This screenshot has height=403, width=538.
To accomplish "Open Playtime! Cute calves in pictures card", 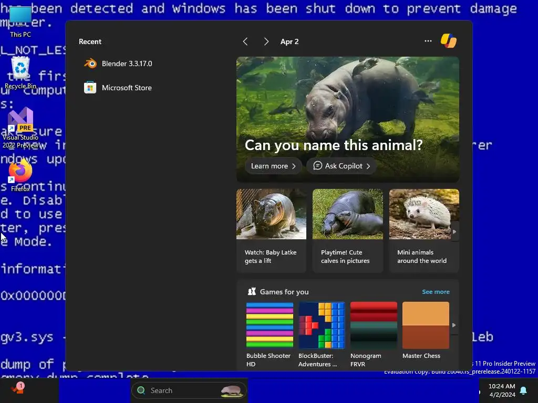I will click(348, 231).
